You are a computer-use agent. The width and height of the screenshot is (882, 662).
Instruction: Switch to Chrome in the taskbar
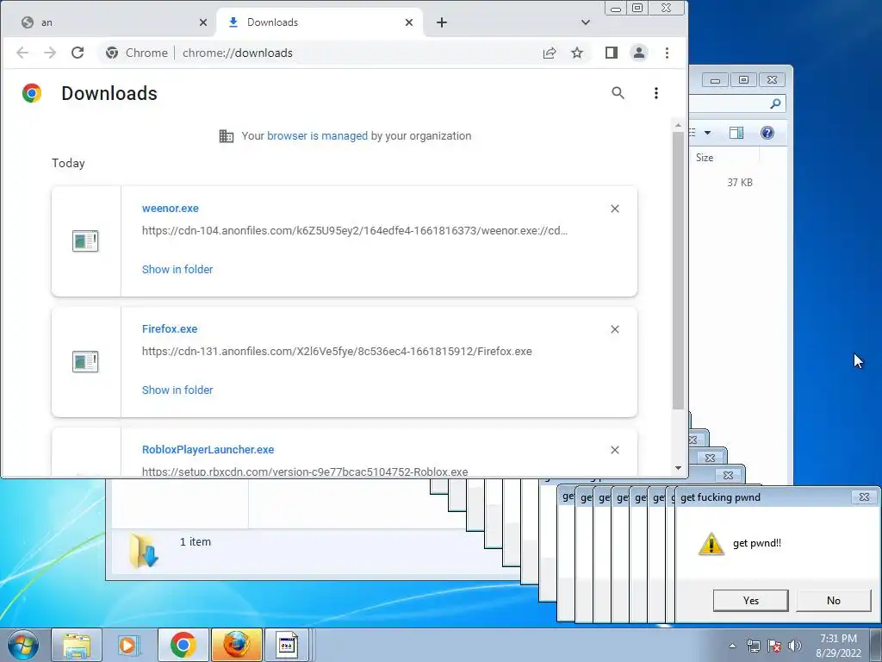point(183,645)
